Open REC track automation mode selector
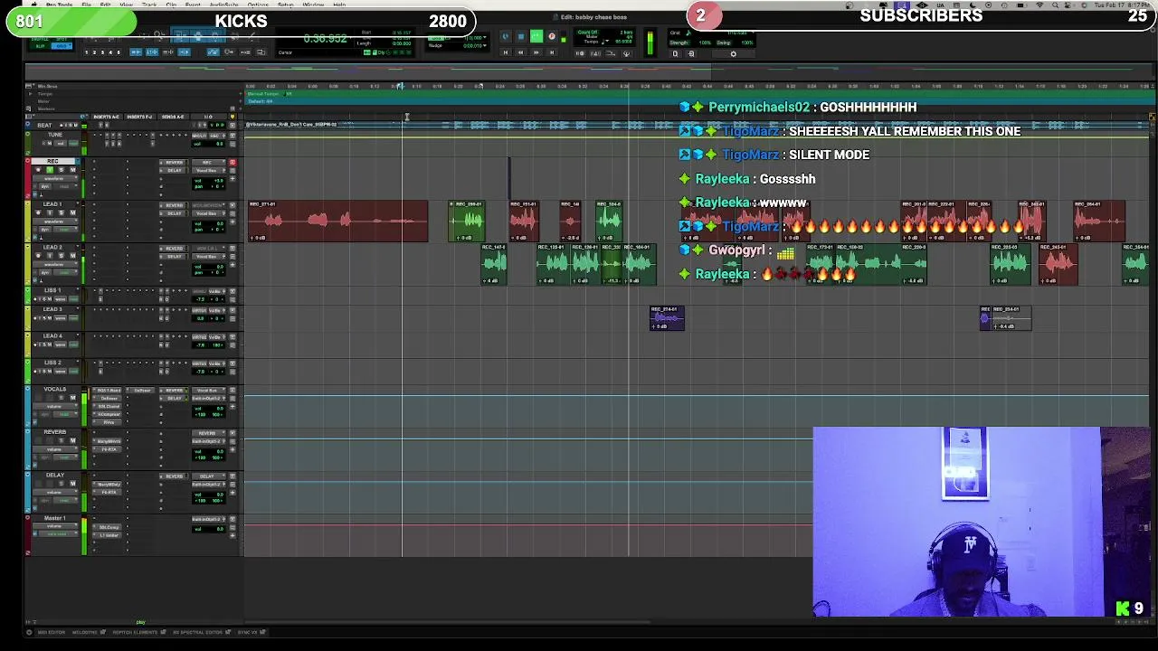The image size is (1158, 651). coord(64,186)
